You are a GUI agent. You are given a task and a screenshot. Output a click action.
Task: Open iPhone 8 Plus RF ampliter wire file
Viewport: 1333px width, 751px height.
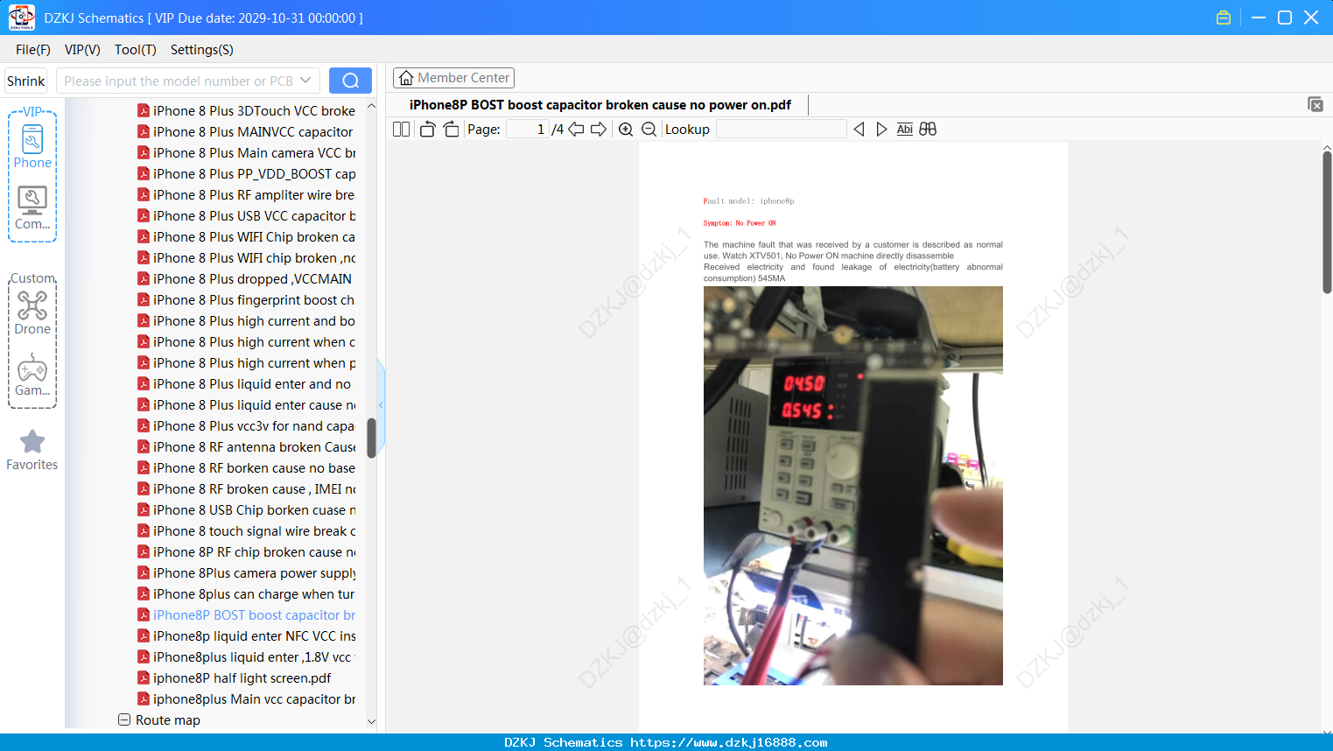(x=254, y=194)
